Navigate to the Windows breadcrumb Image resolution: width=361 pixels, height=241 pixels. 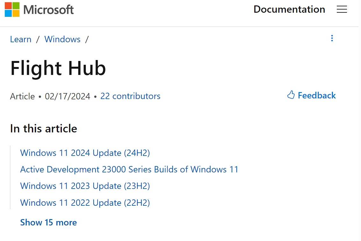point(62,39)
